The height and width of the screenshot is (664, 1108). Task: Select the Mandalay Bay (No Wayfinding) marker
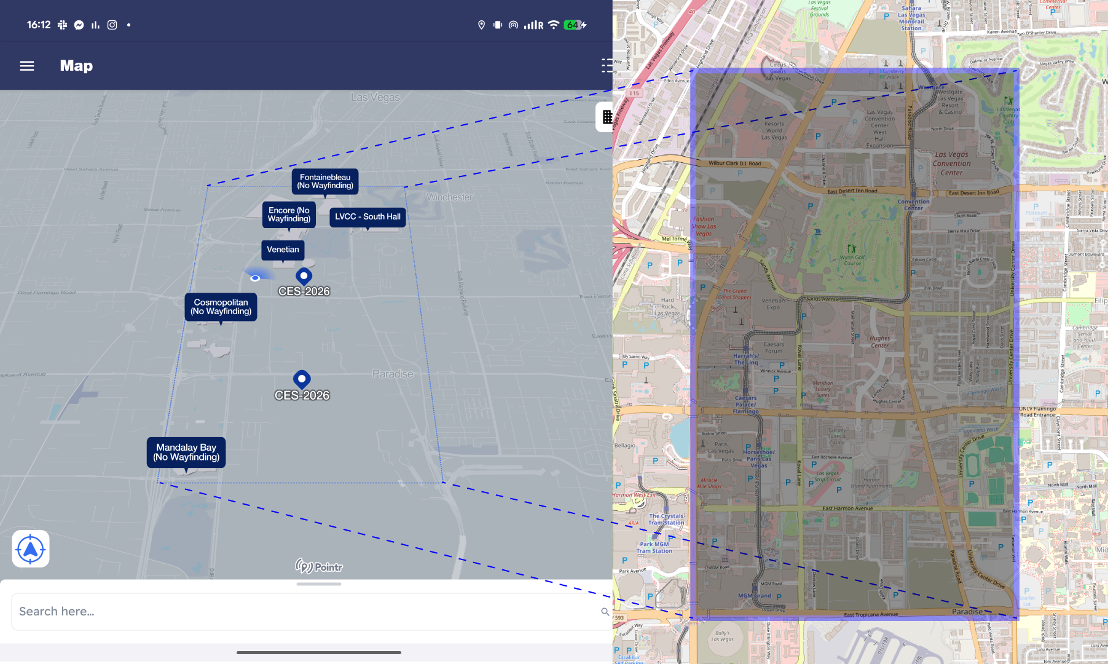pyautogui.click(x=186, y=453)
